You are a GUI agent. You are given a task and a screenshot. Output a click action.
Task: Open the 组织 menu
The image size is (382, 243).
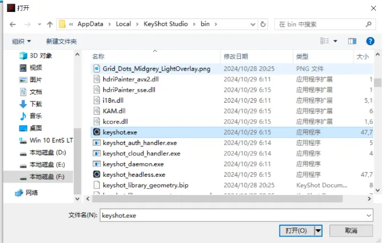coord(22,42)
